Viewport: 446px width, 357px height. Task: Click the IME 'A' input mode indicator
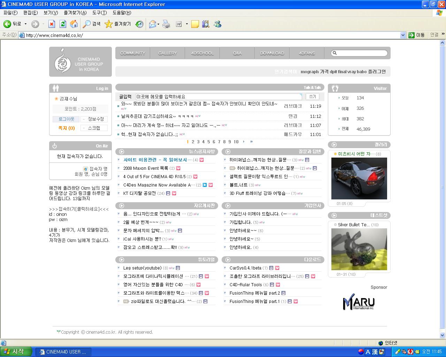click(x=368, y=352)
